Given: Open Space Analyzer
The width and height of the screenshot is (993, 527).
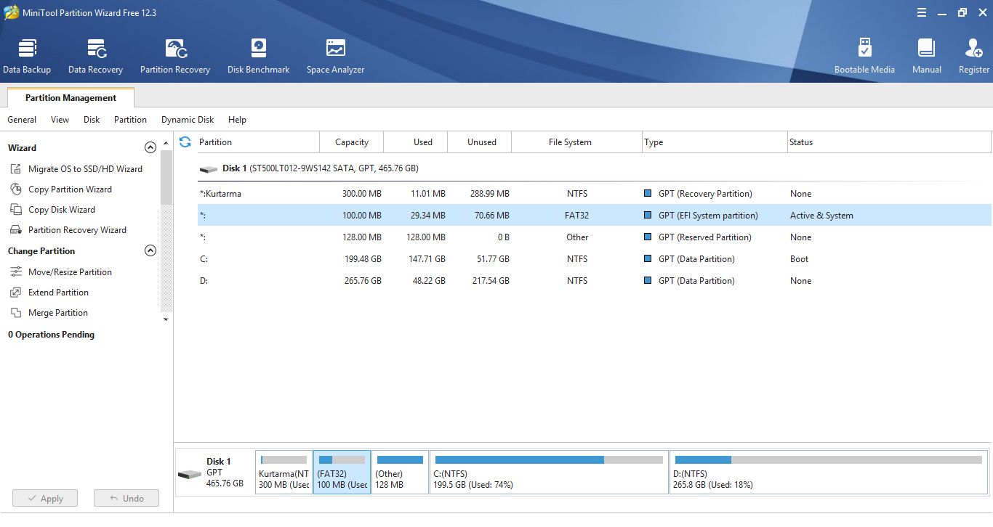Looking at the screenshot, I should pyautogui.click(x=335, y=56).
